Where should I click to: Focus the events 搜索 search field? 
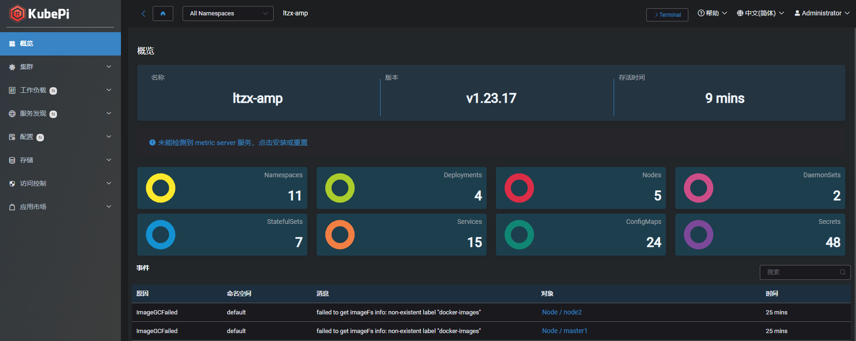(x=805, y=272)
